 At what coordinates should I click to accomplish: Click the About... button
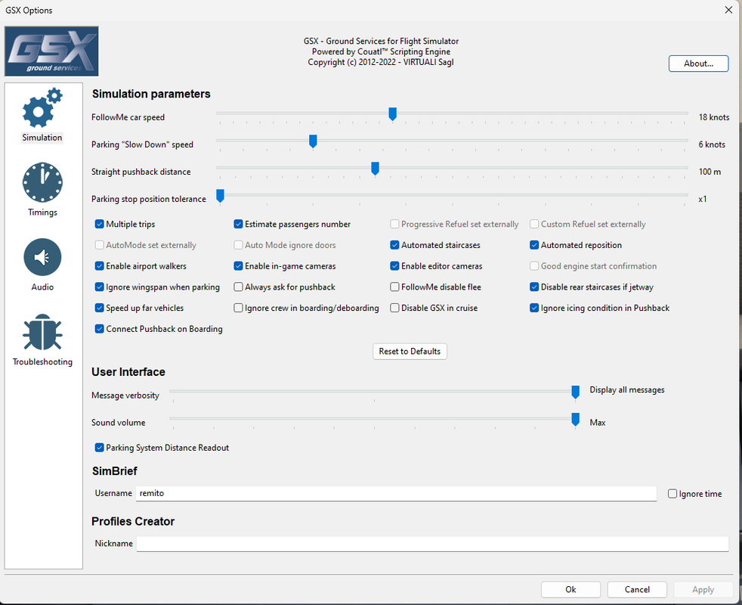pyautogui.click(x=698, y=64)
